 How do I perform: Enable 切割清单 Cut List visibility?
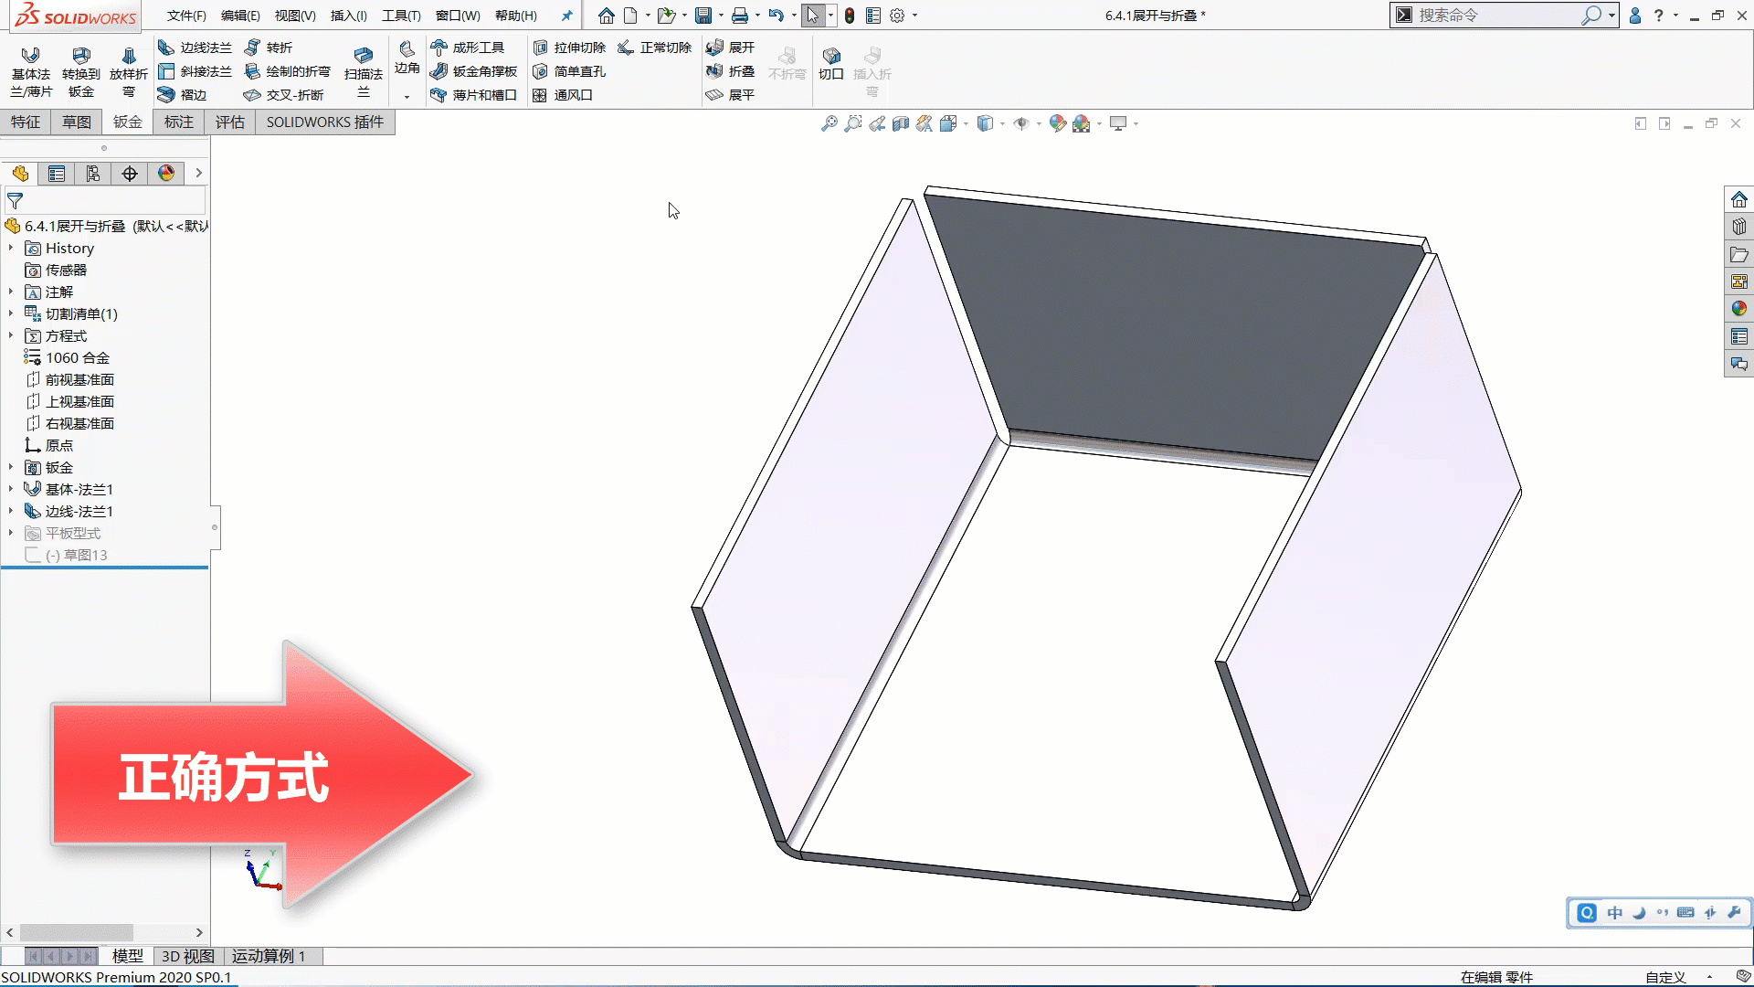(80, 313)
